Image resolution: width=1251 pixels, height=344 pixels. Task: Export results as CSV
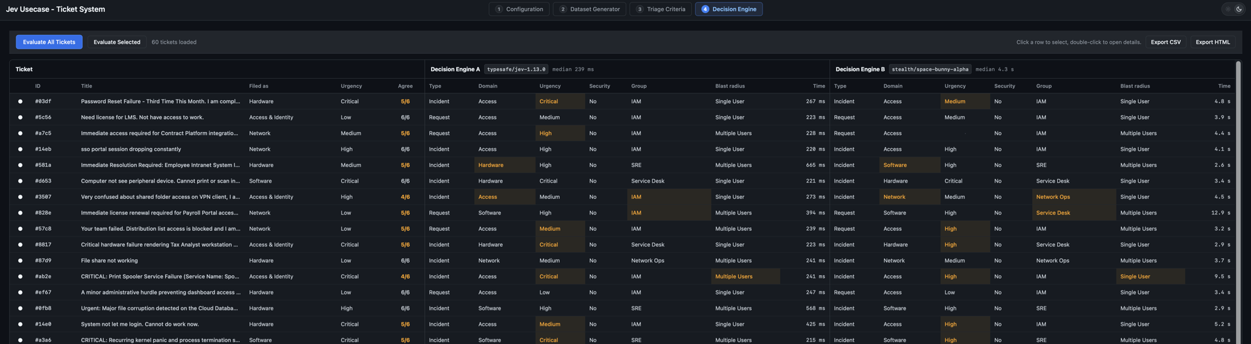coord(1165,42)
